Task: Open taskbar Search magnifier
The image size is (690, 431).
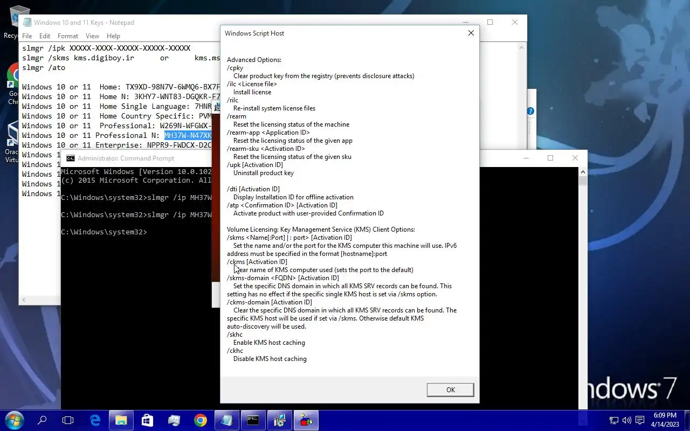Action: [x=42, y=420]
